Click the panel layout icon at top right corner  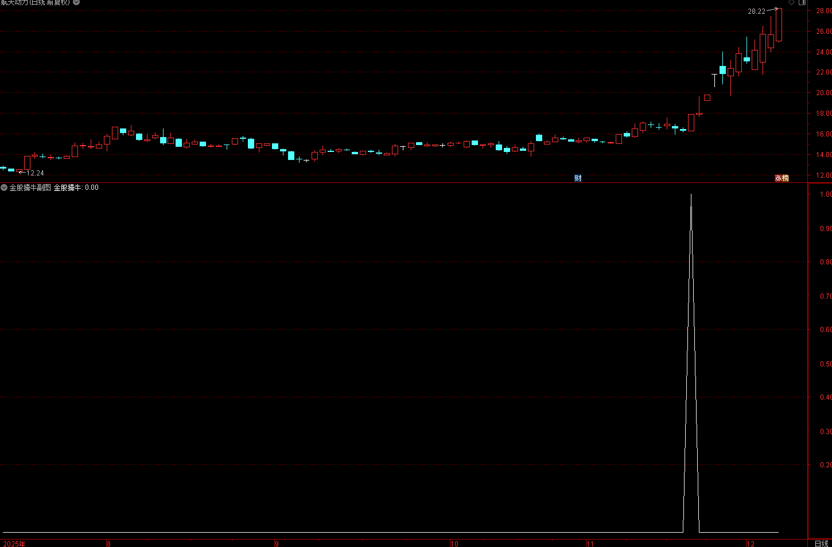click(802, 2)
